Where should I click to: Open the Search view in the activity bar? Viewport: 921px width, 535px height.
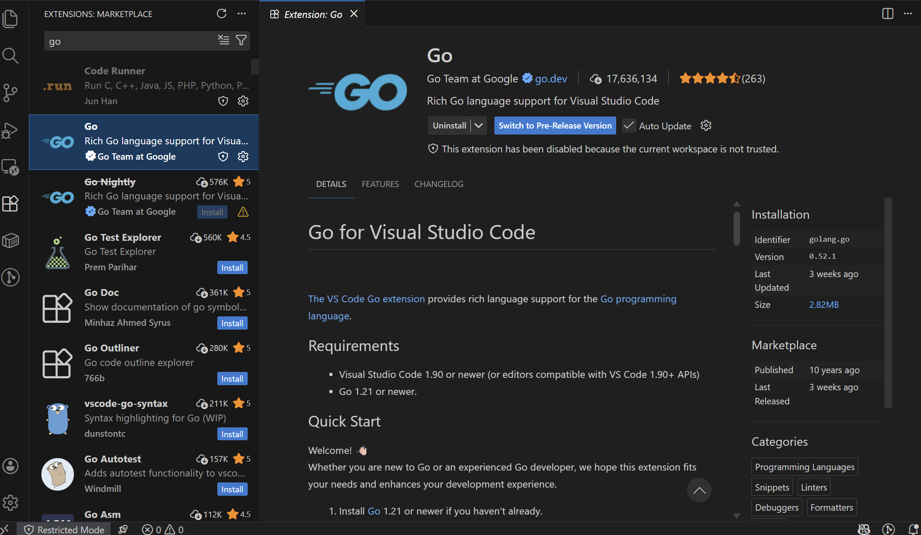[x=10, y=56]
